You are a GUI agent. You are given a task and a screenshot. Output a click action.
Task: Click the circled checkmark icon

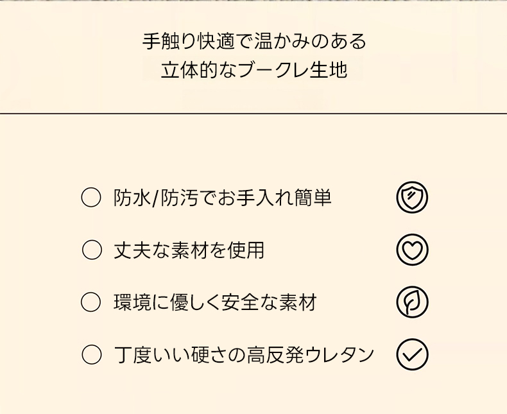pyautogui.click(x=412, y=355)
